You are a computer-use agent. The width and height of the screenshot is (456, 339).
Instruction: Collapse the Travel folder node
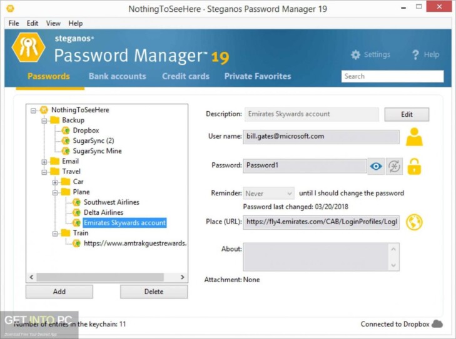pos(44,172)
